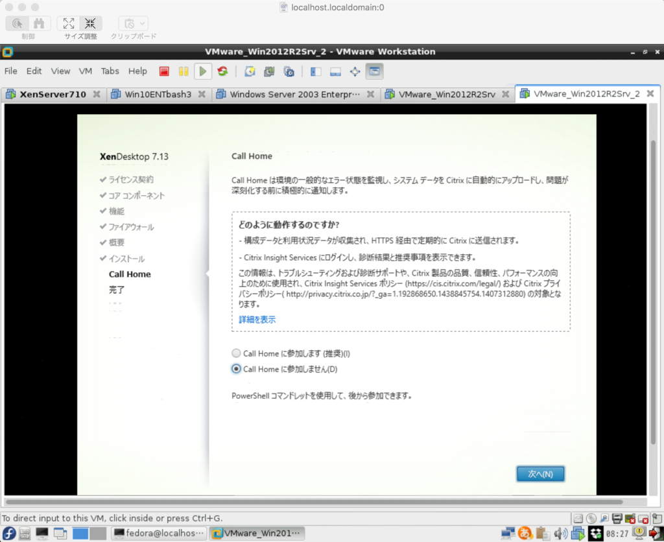Switch to the Win10ENTbash3 tab
The image size is (664, 542).
tap(158, 95)
